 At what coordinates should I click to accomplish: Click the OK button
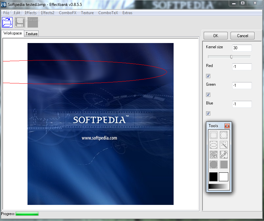coord(216,35)
